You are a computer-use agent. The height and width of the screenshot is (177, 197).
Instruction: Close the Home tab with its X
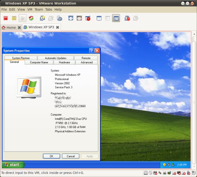pos(19,27)
